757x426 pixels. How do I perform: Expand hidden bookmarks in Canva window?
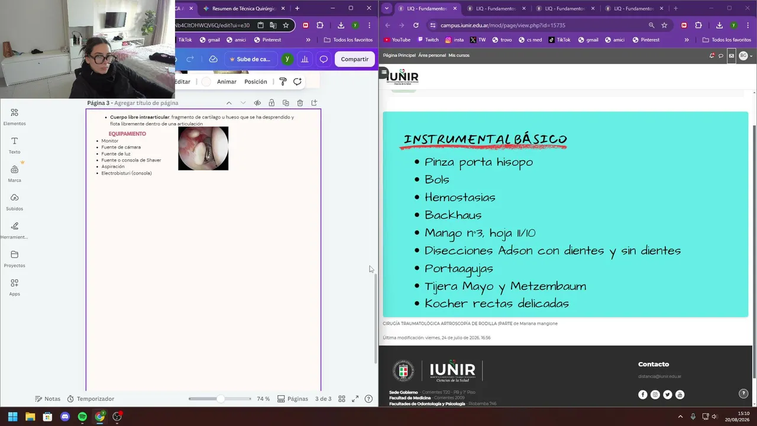[x=308, y=40]
